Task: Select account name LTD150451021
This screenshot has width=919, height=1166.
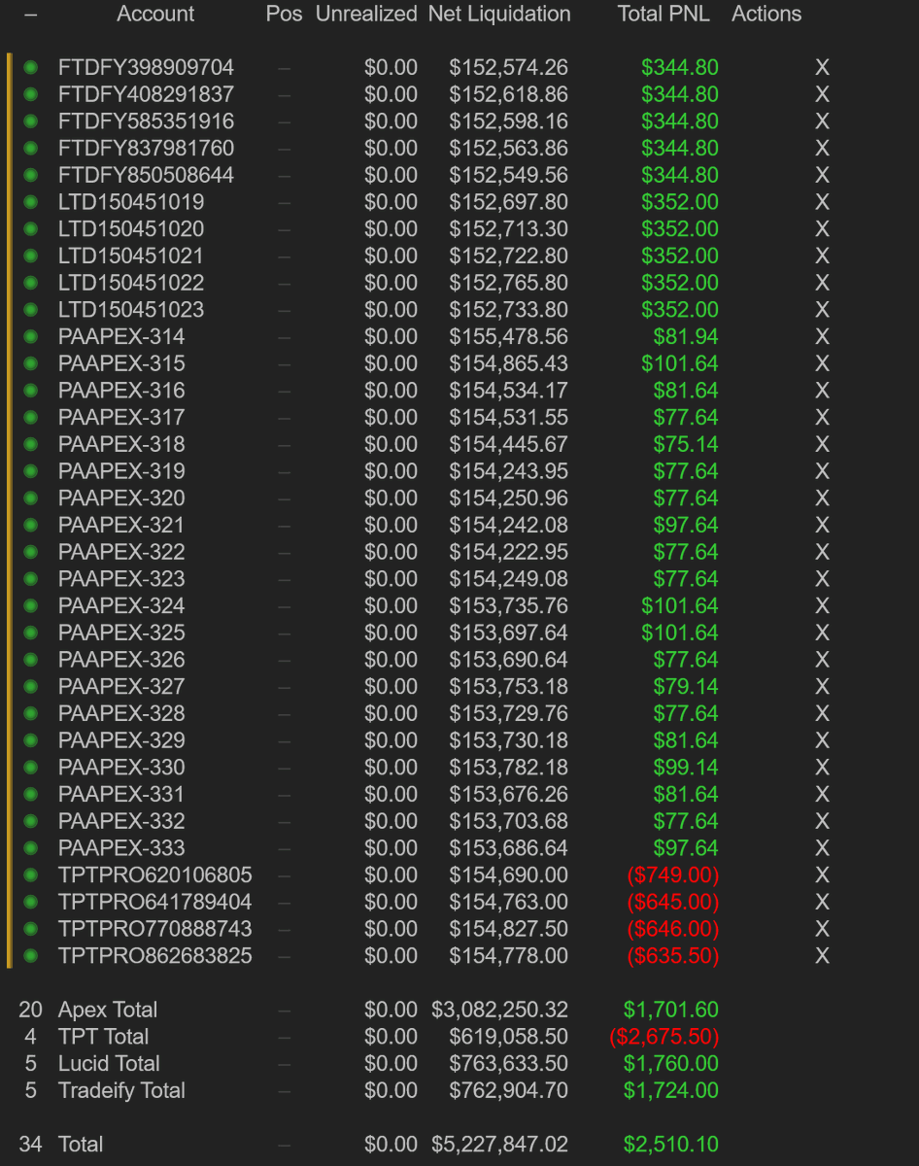Action: [131, 257]
